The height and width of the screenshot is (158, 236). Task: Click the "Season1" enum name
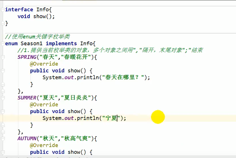point(32,44)
